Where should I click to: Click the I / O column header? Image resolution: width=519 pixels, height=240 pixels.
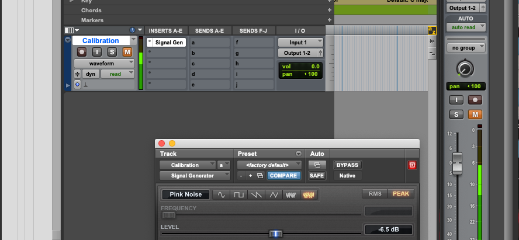point(300,31)
